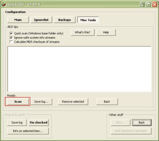
Task: Click Back button in Other stuff
Action: pos(142,122)
